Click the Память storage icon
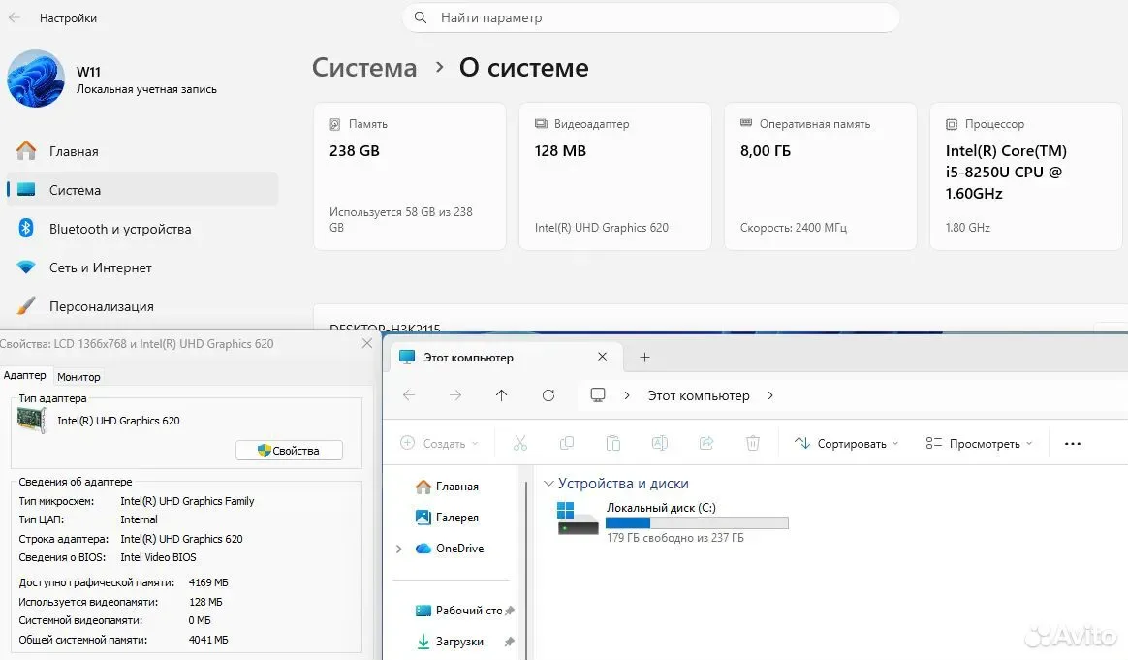 point(335,124)
